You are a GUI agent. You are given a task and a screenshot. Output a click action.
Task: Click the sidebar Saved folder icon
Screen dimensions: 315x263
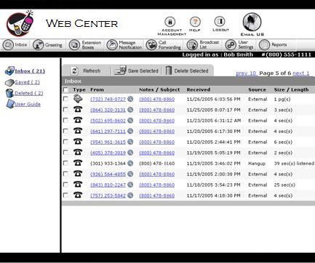[9, 83]
